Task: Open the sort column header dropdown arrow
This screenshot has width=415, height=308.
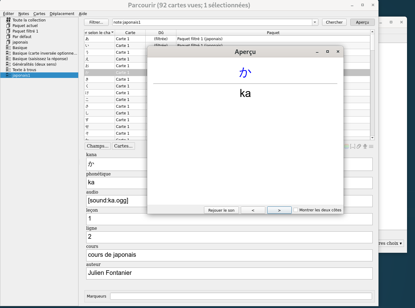Action: (112, 33)
